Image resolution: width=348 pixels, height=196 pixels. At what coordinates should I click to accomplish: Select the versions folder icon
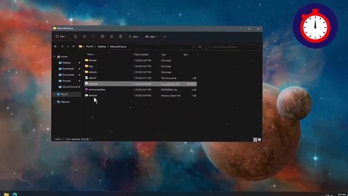(x=86, y=72)
